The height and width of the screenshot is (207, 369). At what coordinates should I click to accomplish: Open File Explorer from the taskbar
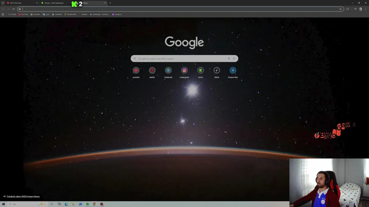point(73,204)
